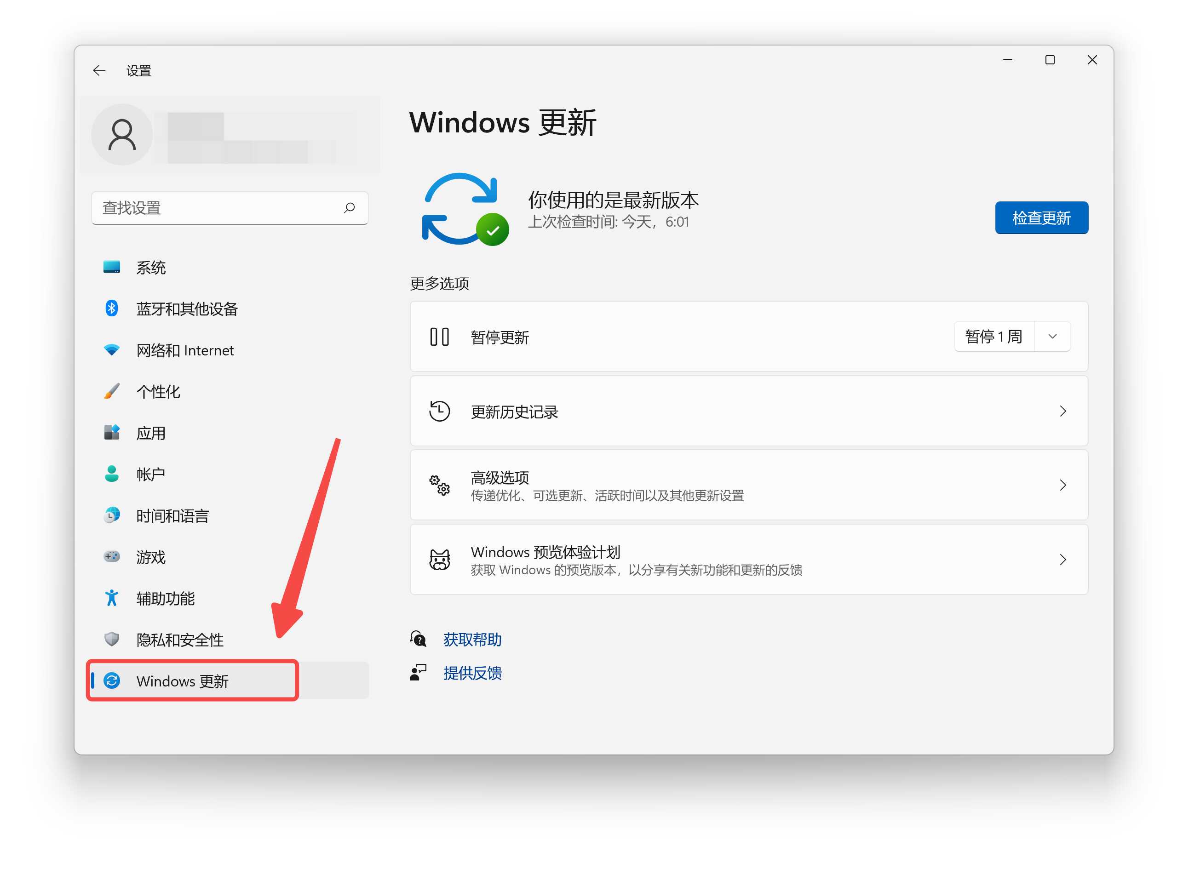Click the gears icon for 高级选项

pyautogui.click(x=440, y=485)
